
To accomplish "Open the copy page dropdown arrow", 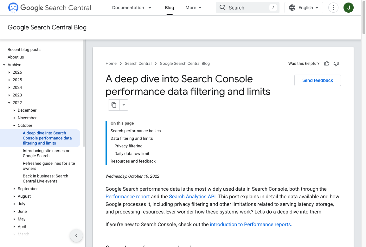I will pos(124,105).
